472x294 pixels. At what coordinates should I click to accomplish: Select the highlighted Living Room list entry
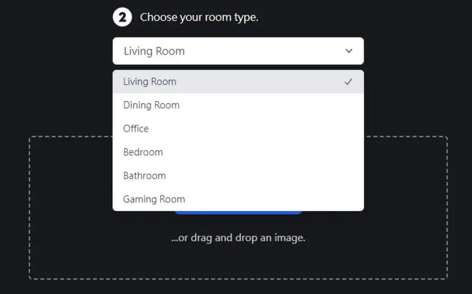pyautogui.click(x=238, y=82)
